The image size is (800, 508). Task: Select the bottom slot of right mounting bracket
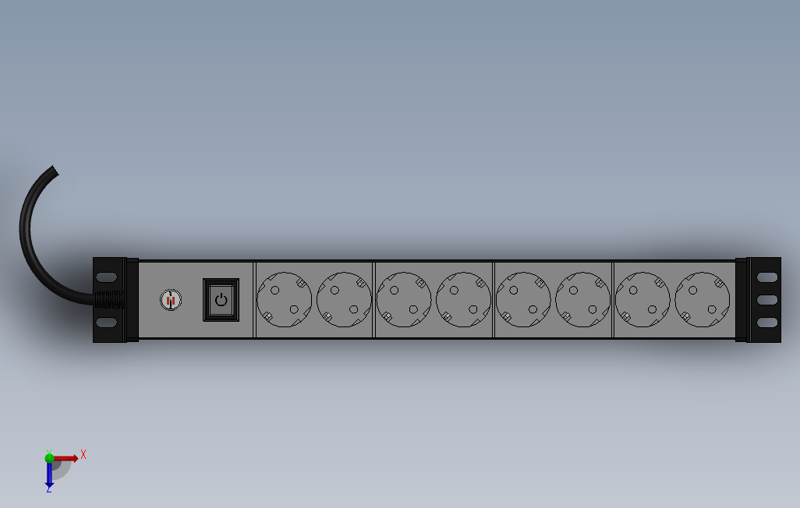point(767,323)
